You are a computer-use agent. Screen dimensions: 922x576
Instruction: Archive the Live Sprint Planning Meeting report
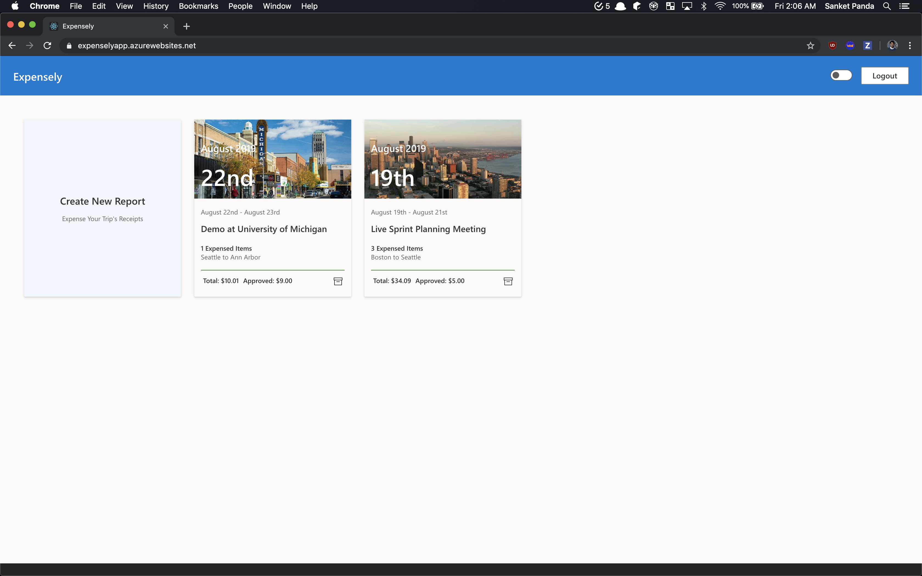click(x=508, y=281)
